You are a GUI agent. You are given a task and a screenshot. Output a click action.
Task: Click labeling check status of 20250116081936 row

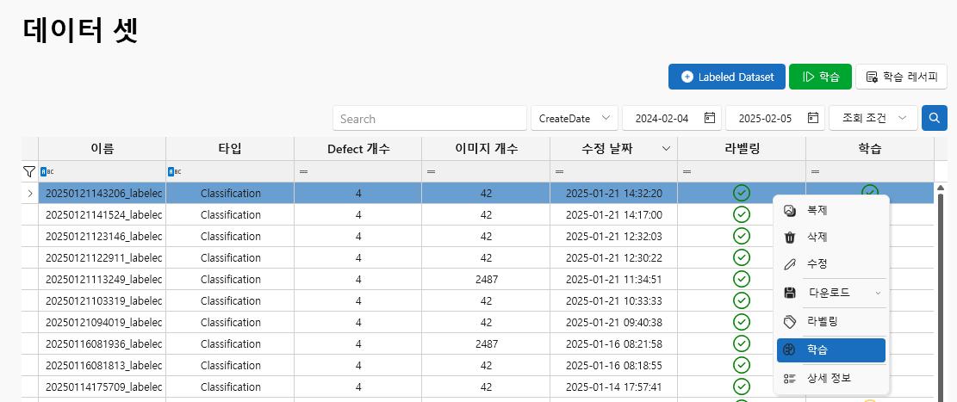741,343
